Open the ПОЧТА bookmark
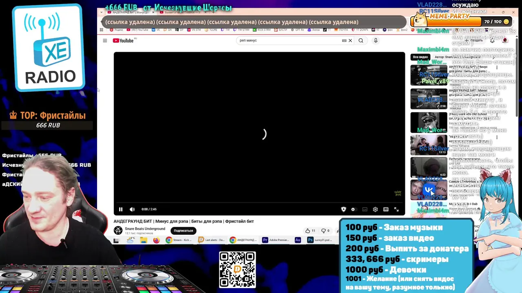The image size is (522, 293). (341, 30)
